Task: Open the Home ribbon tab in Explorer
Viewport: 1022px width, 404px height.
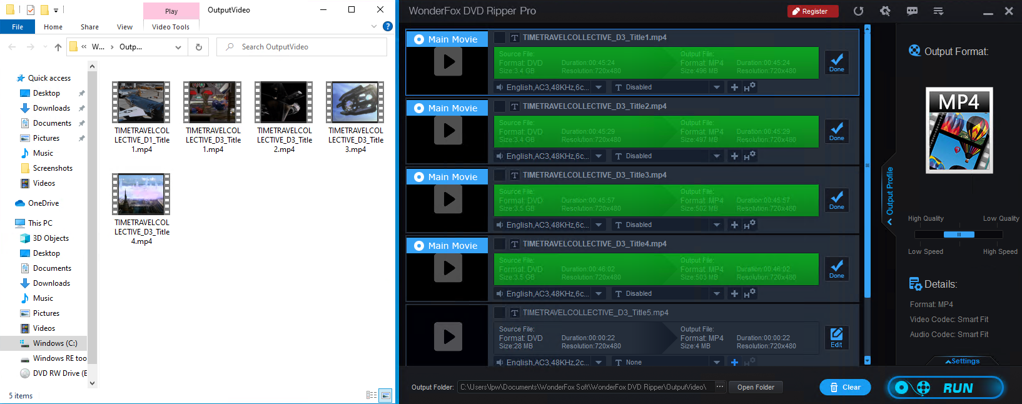Action: (53, 27)
